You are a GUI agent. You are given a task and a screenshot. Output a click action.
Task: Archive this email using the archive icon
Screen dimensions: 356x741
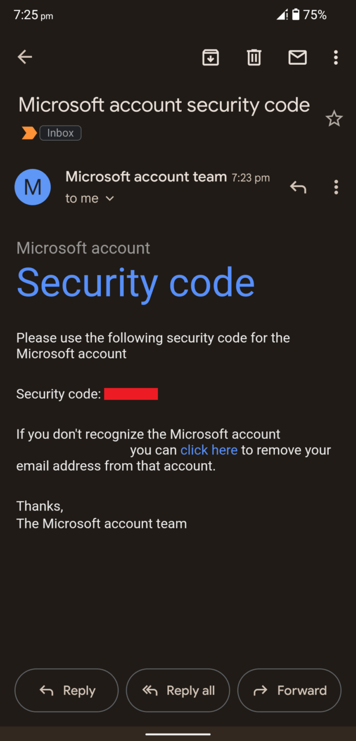210,57
